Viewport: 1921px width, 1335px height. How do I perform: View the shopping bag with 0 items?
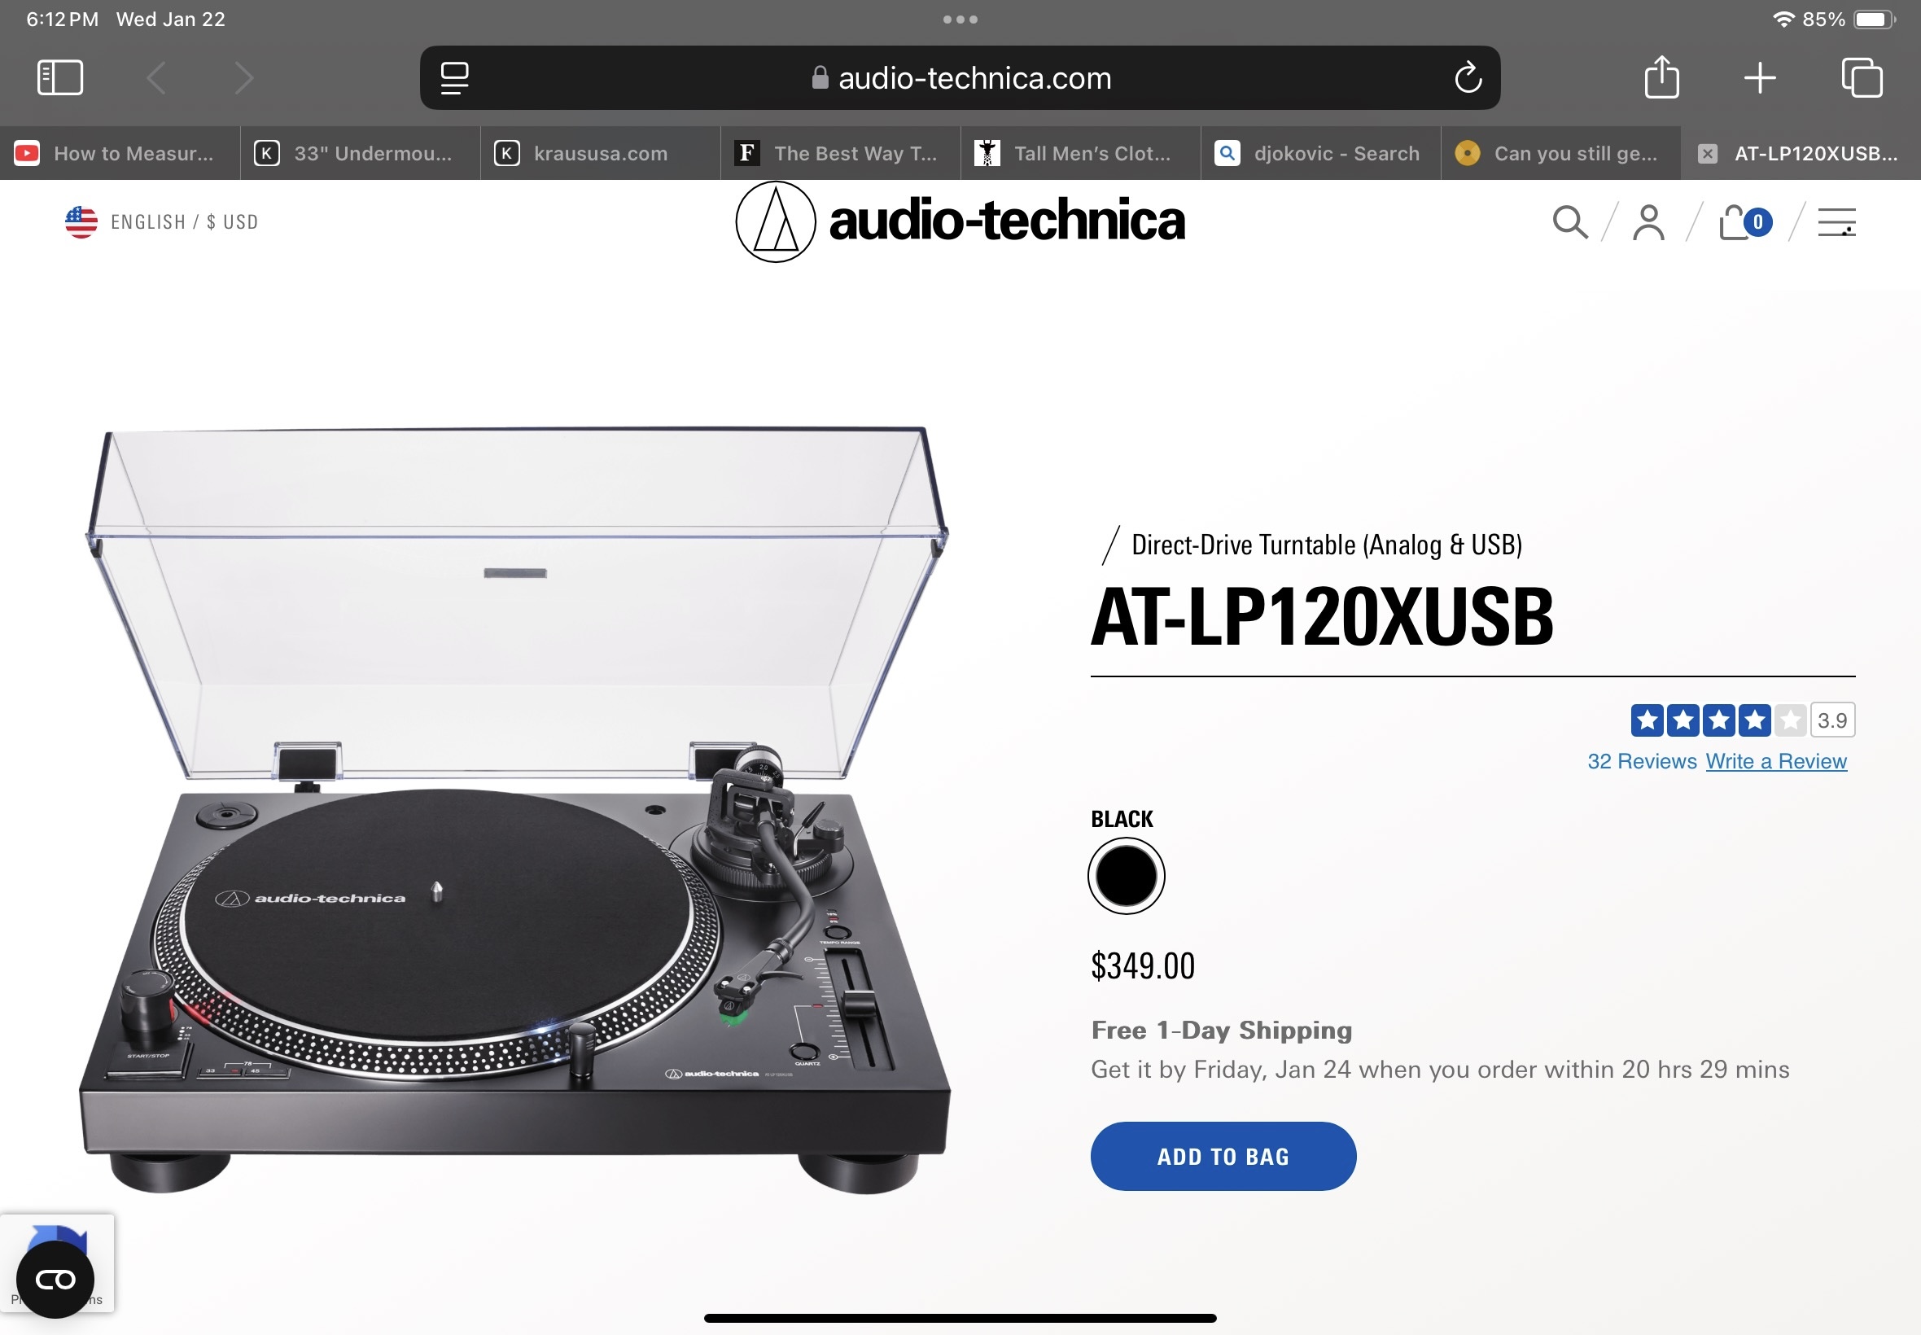coord(1744,222)
